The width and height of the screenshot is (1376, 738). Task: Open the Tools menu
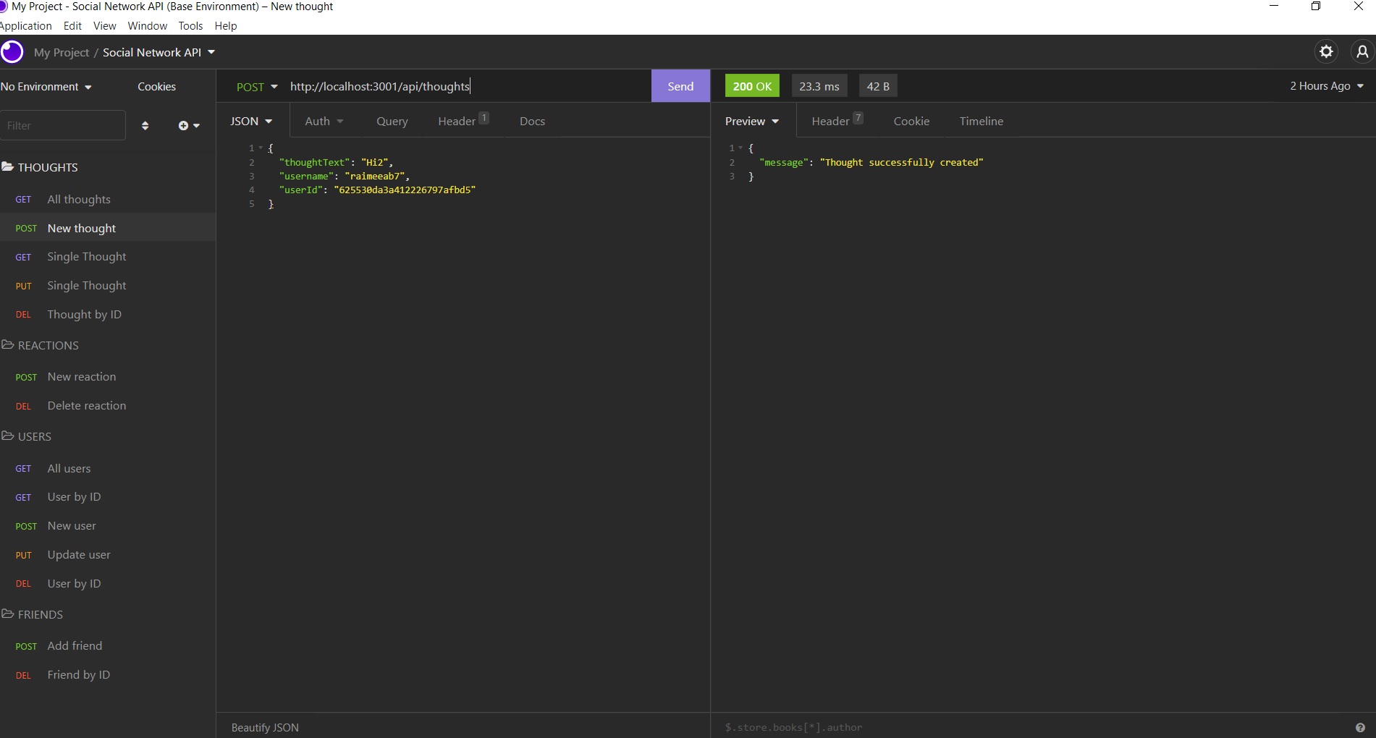click(x=190, y=26)
